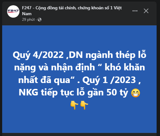This screenshot has height=136, width=160.
Task: Open post options three-dot menu
Action: click(x=135, y=11)
